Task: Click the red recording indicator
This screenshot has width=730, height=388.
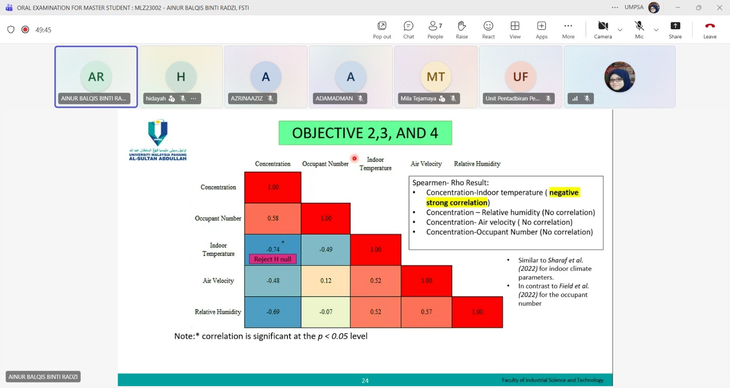Action: [x=26, y=30]
